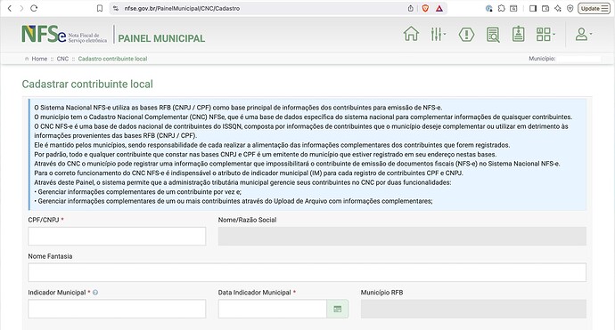This screenshot has height=330, width=615.
Task: Open the password manager extension icon
Action: pyautogui.click(x=488, y=8)
